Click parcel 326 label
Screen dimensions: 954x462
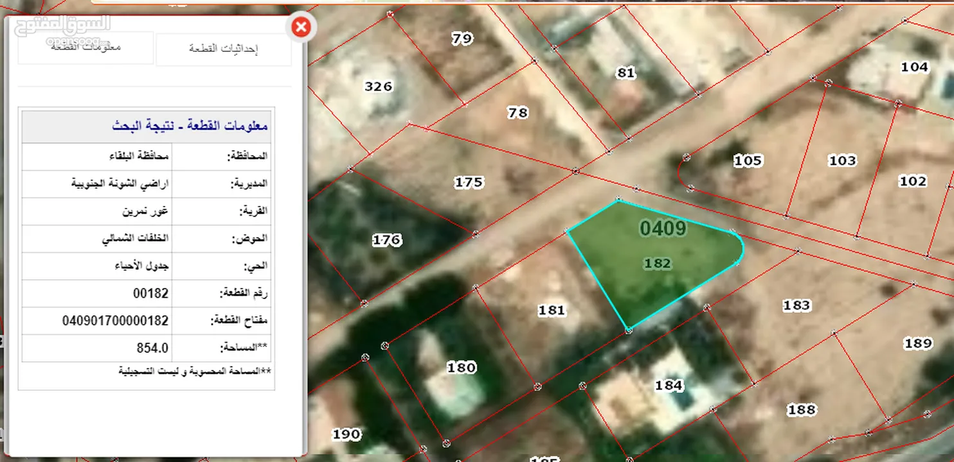pyautogui.click(x=378, y=86)
